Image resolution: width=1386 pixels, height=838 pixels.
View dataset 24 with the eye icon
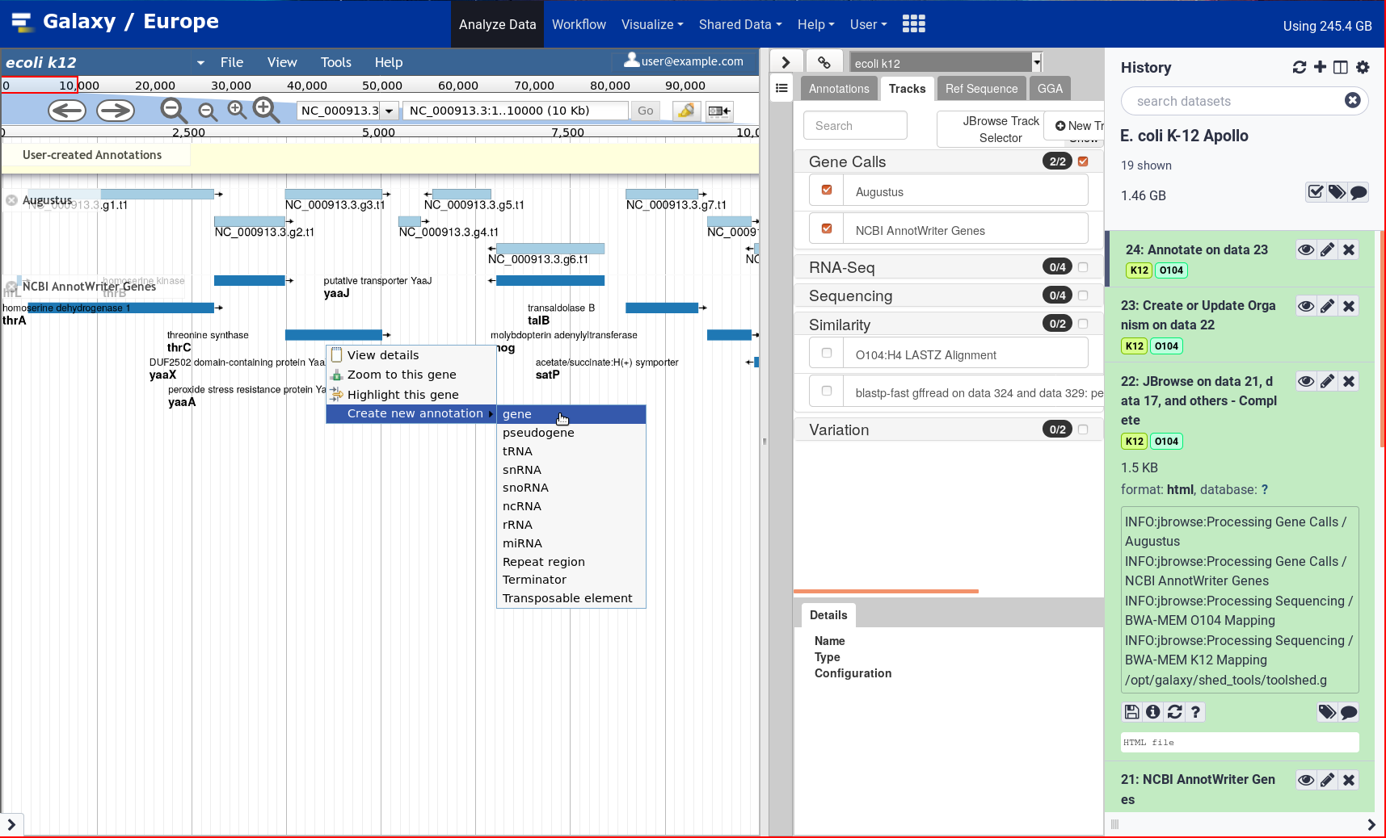point(1305,250)
